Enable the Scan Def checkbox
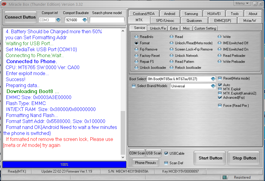 166,163
